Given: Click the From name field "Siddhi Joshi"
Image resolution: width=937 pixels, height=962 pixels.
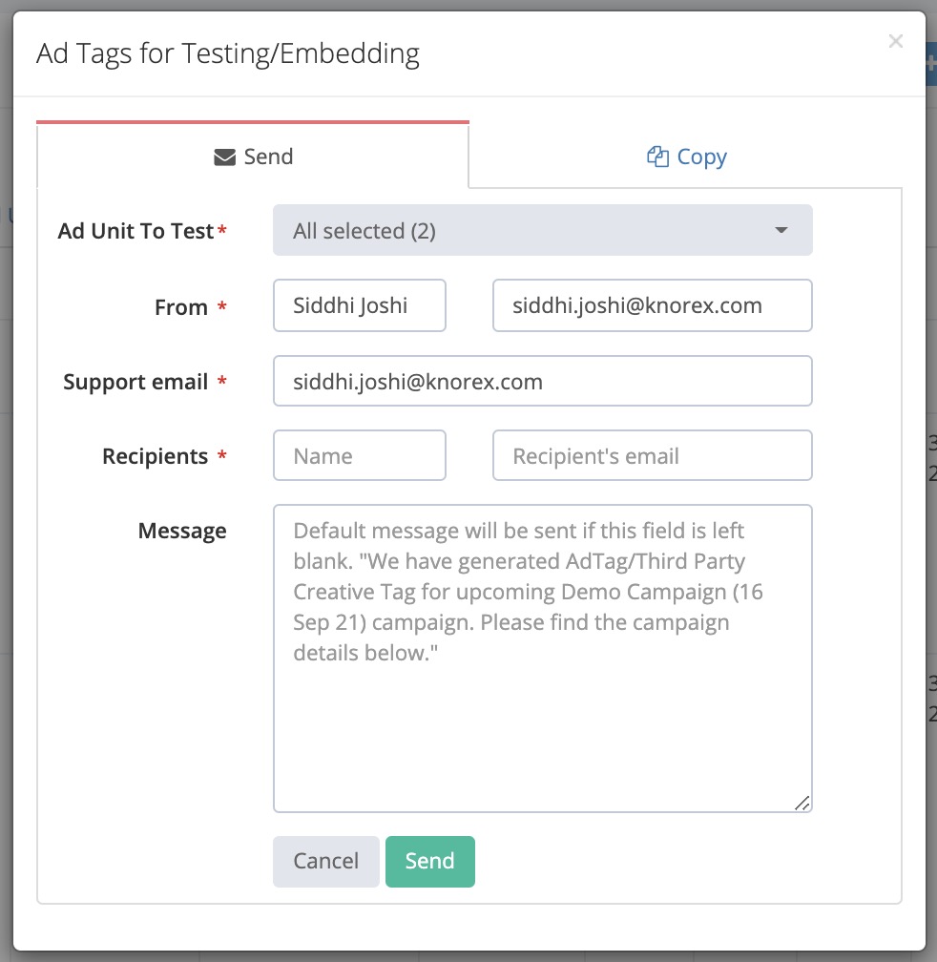Looking at the screenshot, I should click(x=359, y=306).
